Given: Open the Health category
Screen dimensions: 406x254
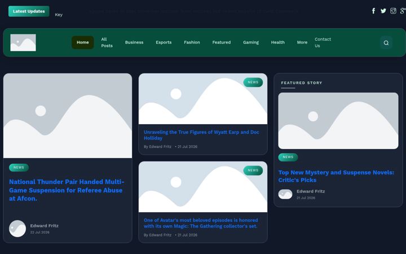Looking at the screenshot, I should 277,42.
